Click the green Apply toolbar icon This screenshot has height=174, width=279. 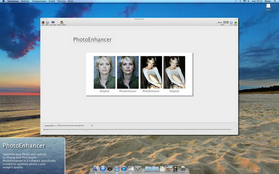236,22
